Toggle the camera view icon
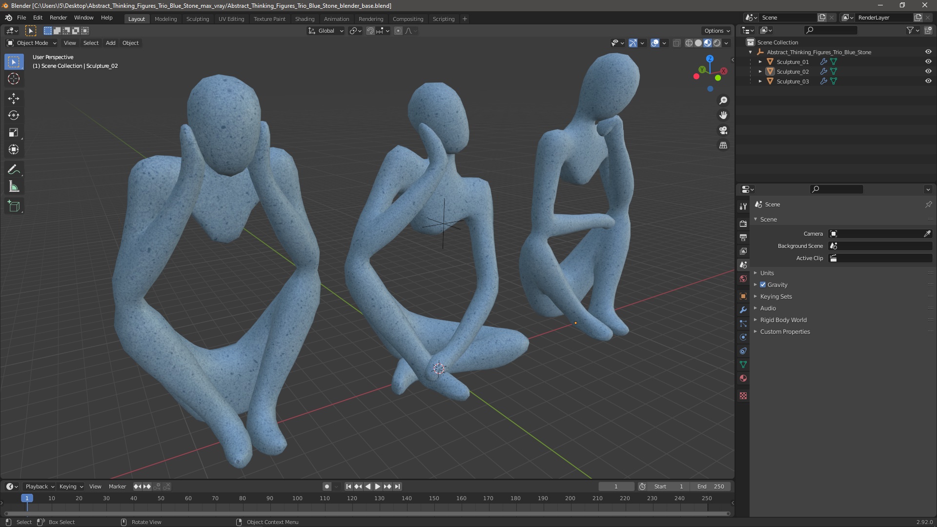 pyautogui.click(x=723, y=130)
